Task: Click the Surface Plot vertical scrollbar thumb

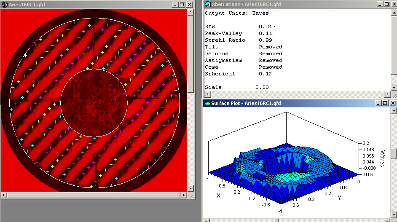Action: (394, 154)
